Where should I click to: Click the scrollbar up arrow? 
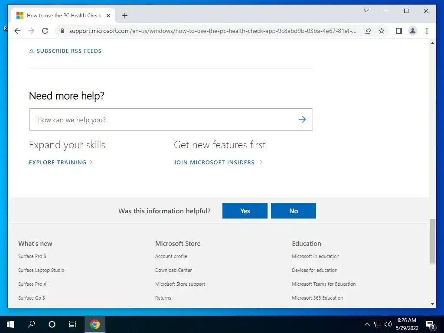432,43
